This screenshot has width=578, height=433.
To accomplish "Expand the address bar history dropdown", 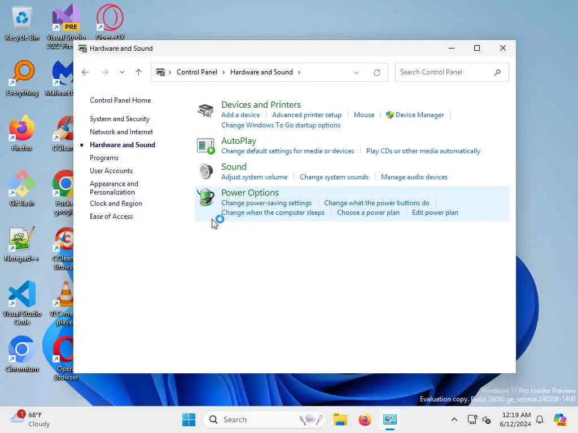I will [x=356, y=73].
